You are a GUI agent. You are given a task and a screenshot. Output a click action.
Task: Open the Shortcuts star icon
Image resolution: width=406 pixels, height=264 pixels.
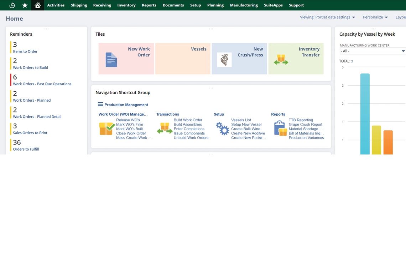tap(25, 5)
